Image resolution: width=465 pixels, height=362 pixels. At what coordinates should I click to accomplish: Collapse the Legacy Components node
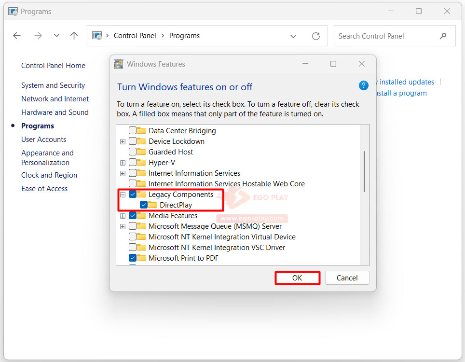123,195
